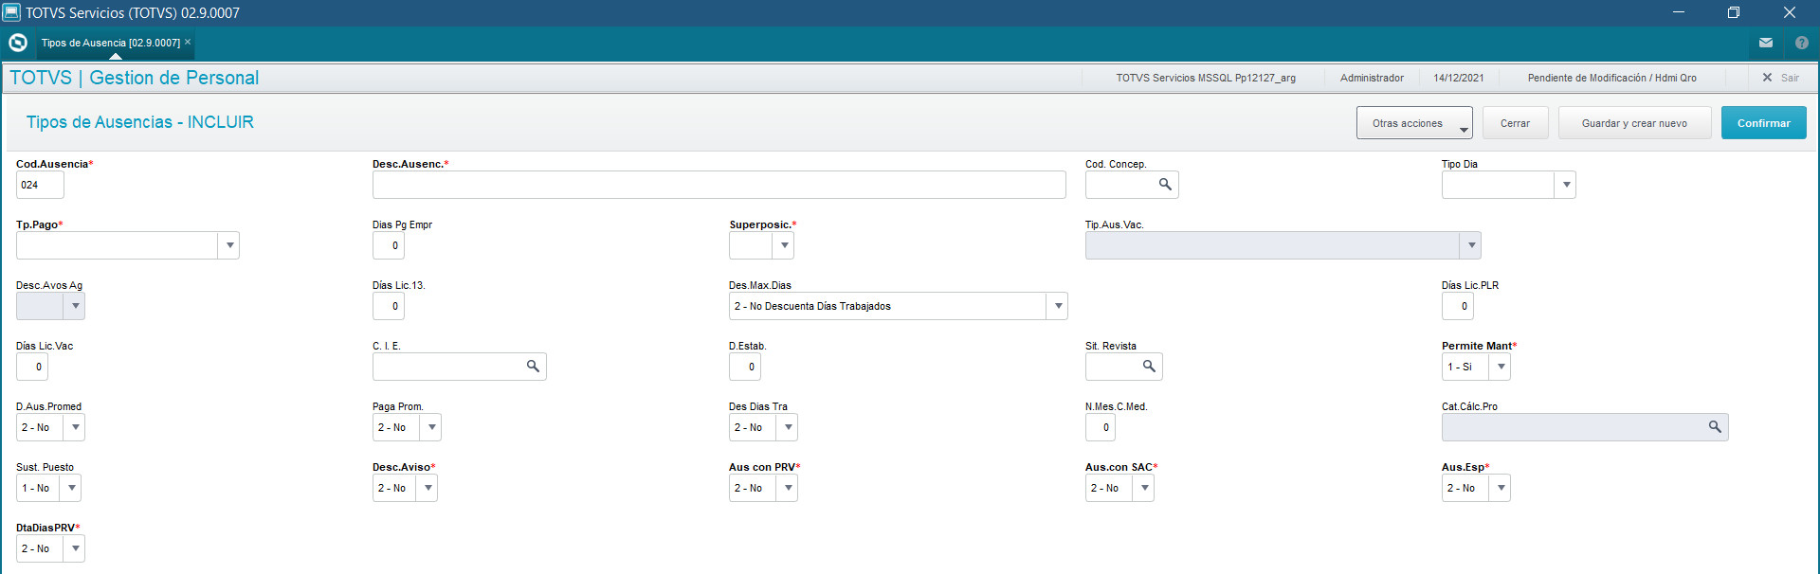
Task: Open the help question mark icon
Action: [1802, 43]
